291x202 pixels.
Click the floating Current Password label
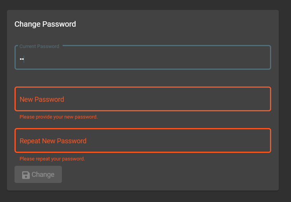point(39,46)
